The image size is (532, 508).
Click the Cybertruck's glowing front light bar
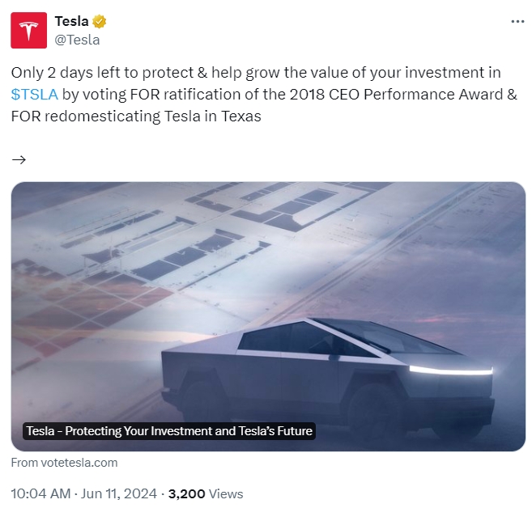pos(450,370)
